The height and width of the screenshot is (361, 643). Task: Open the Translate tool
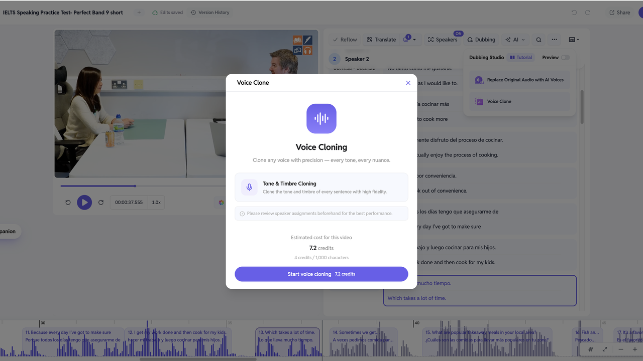381,40
